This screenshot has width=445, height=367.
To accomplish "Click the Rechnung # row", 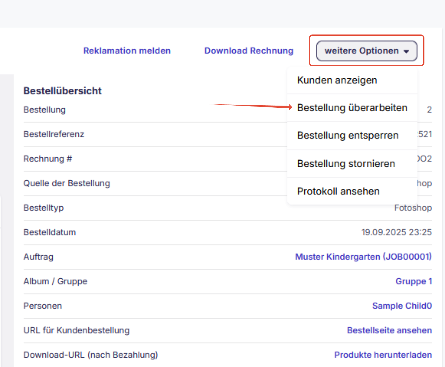I will click(47, 159).
